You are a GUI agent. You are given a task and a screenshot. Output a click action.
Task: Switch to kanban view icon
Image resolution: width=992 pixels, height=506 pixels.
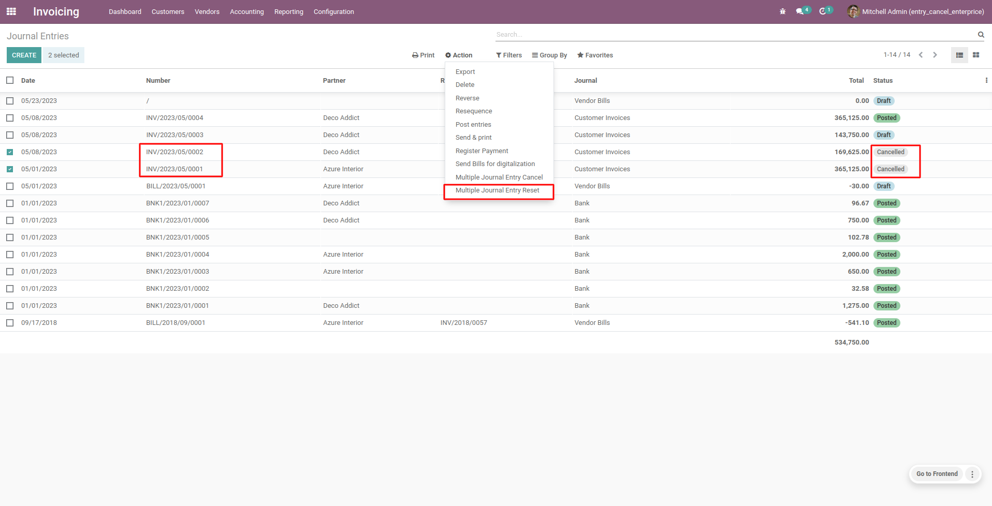point(976,55)
